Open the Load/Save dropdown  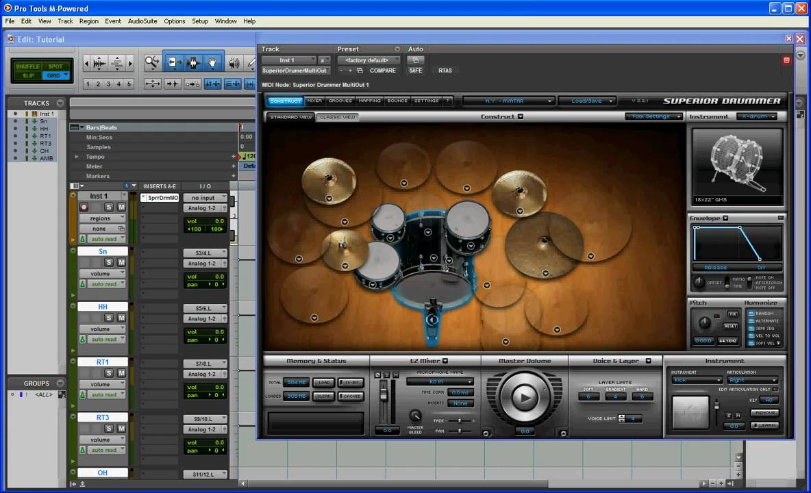point(587,101)
